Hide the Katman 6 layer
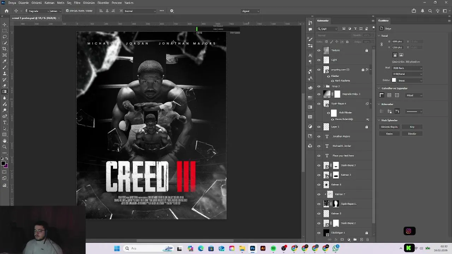452x254 pixels. point(319,185)
